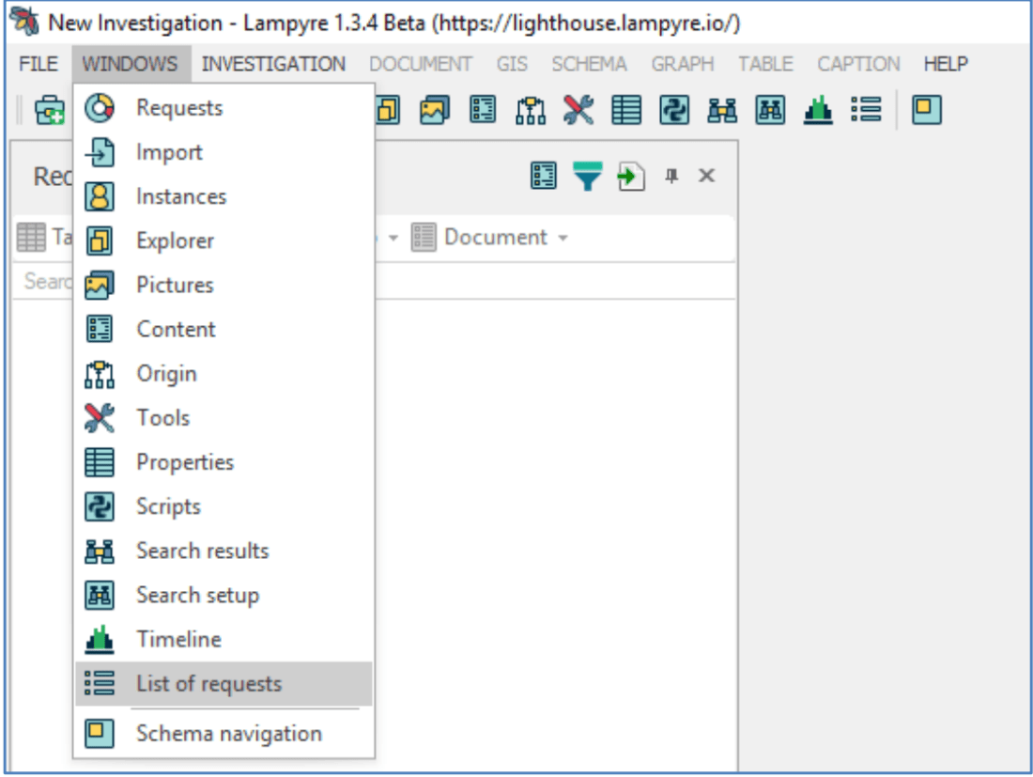Open Properties from the Windows menu
1033x777 pixels.
[224, 462]
